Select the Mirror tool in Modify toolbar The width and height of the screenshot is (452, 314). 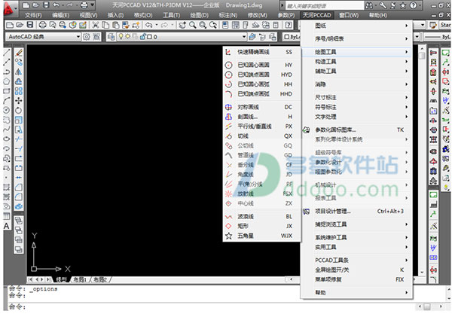click(19, 72)
